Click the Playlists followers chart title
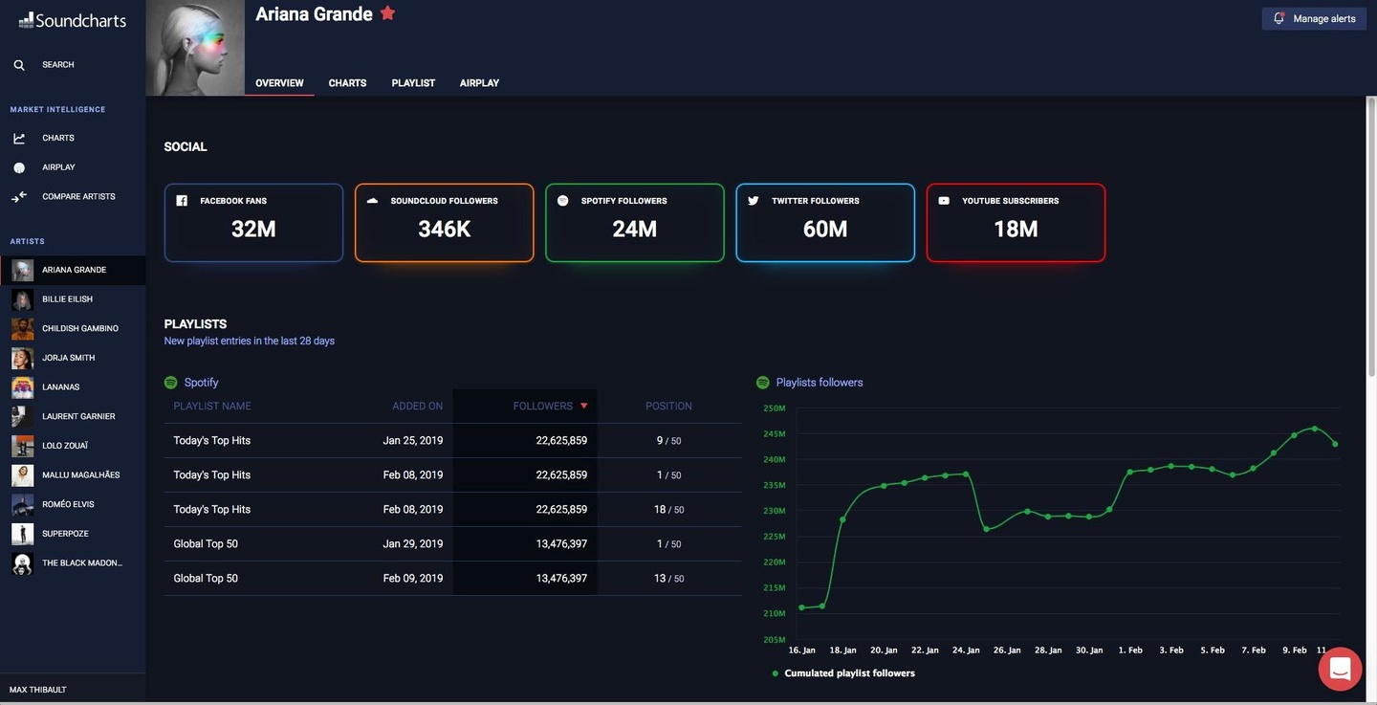Screen dimensions: 1377x705 click(x=820, y=383)
